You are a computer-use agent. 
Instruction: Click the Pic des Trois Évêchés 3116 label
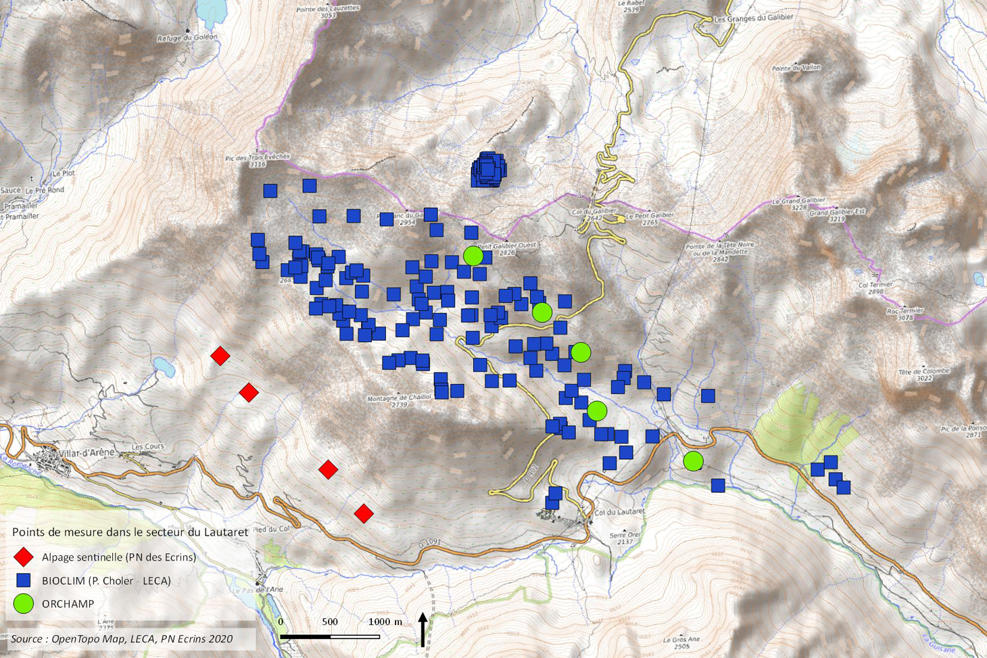click(258, 161)
